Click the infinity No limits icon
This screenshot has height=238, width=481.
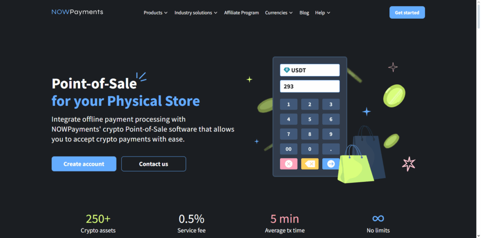(x=378, y=218)
